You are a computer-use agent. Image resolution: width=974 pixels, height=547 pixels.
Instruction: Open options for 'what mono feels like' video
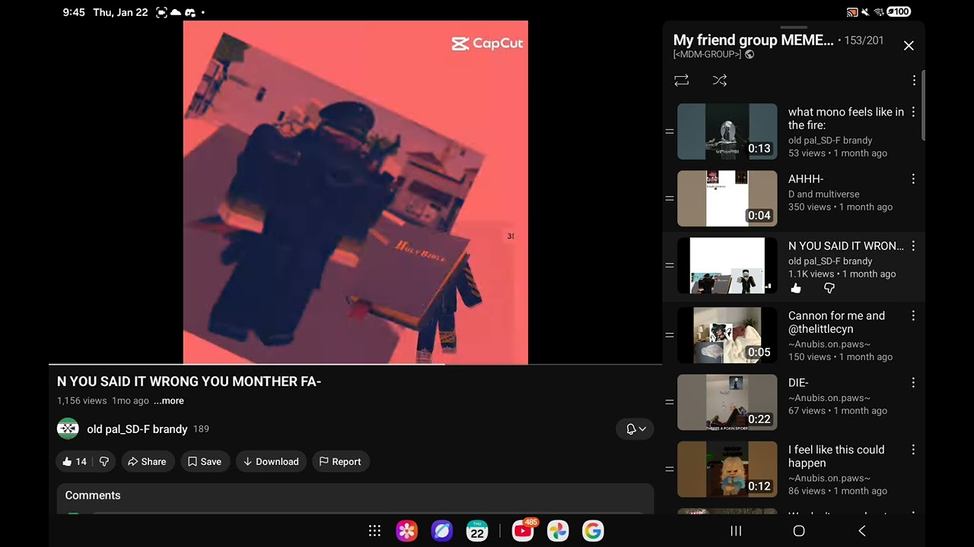pos(913,112)
